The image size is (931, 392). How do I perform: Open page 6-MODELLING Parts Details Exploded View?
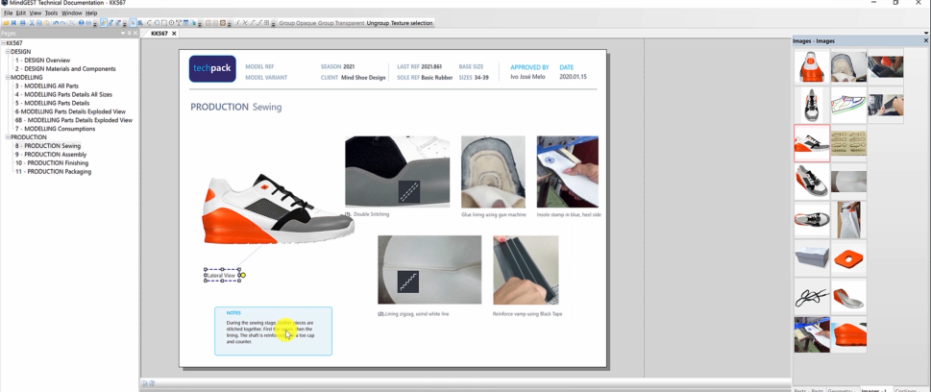[70, 111]
